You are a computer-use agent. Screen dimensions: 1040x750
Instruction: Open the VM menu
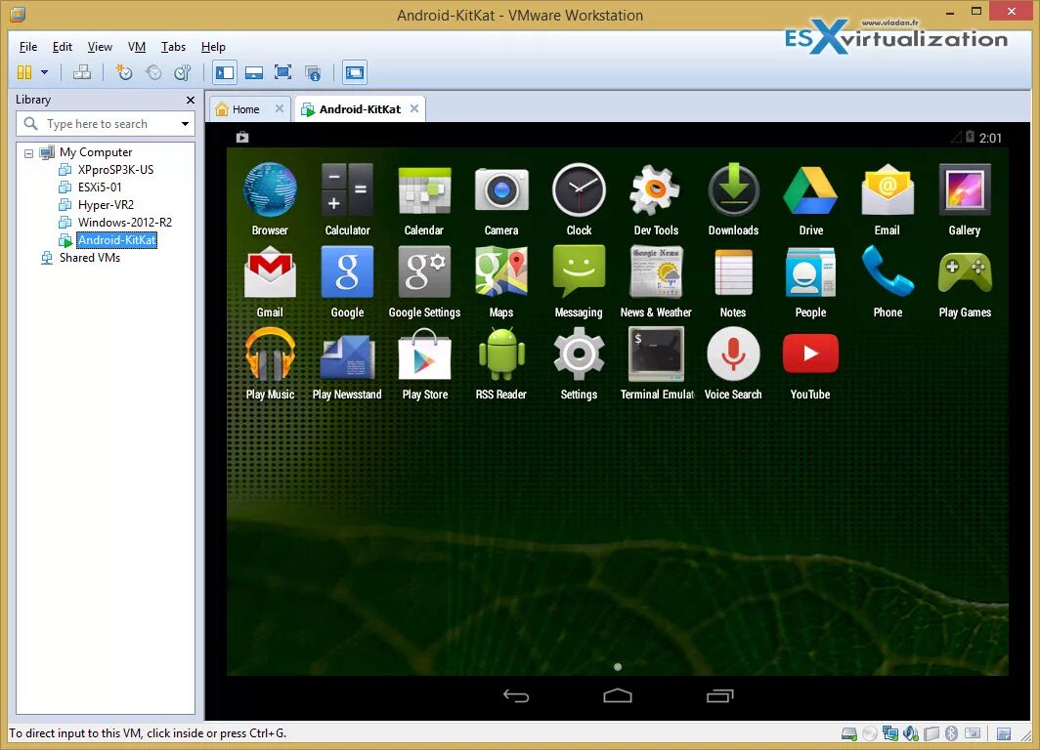[x=137, y=46]
